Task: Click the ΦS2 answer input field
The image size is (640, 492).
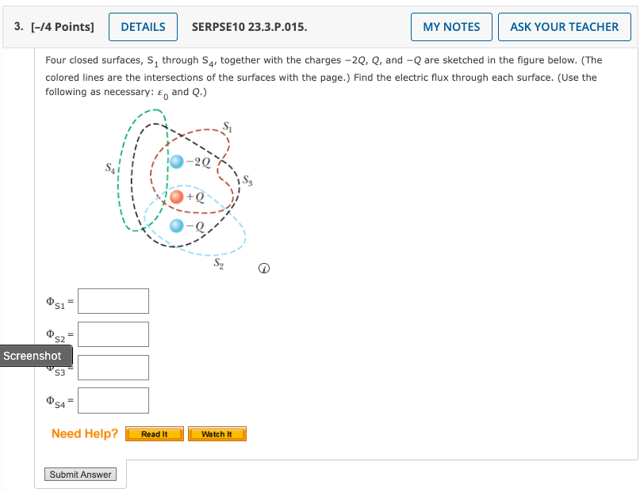Action: [113, 334]
